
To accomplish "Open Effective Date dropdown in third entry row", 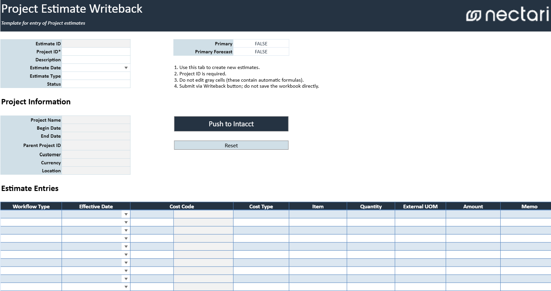I will pos(126,230).
